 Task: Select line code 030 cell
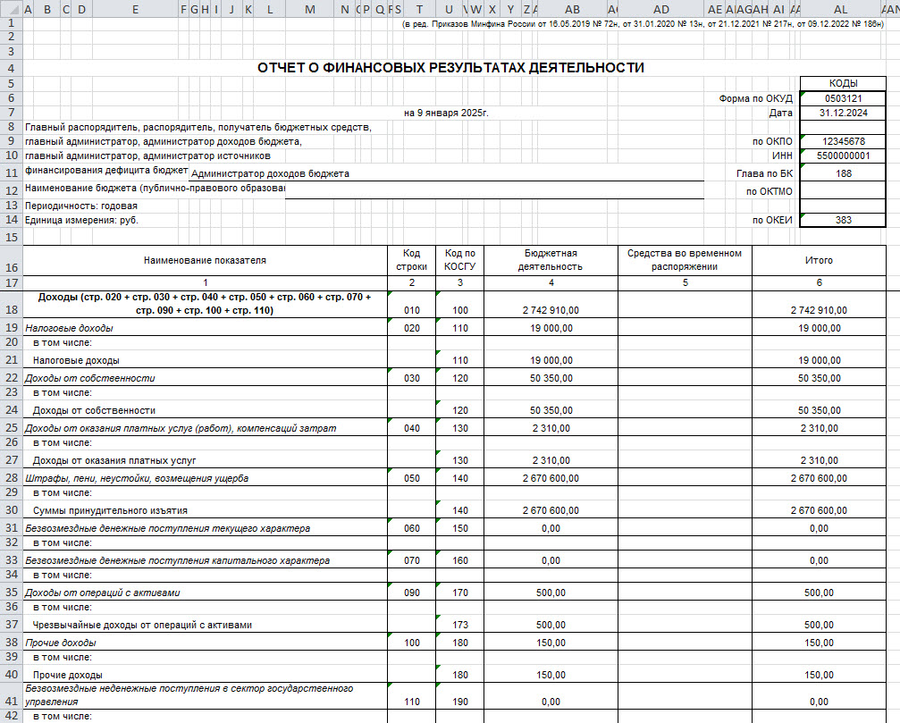[x=411, y=378]
